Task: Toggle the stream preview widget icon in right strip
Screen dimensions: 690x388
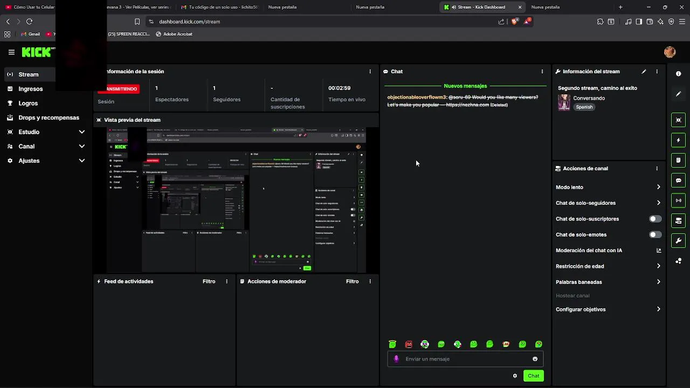Action: (678, 120)
